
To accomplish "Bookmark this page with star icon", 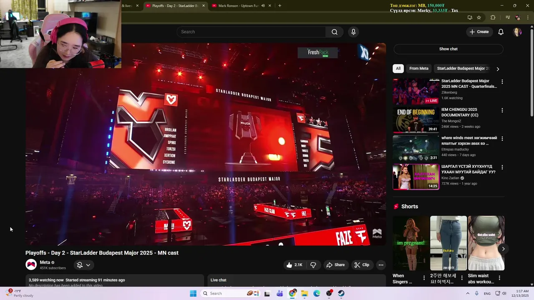I will click(479, 17).
